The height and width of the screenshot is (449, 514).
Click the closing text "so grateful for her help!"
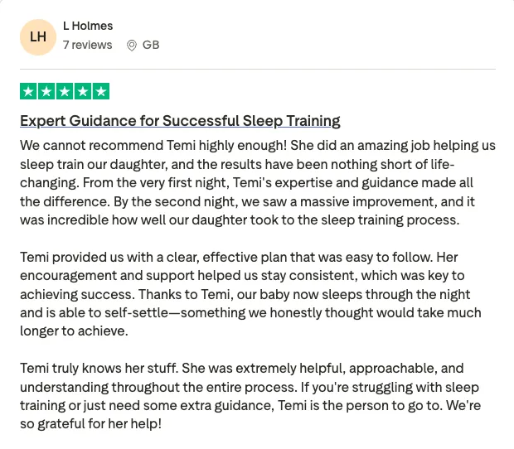tap(91, 424)
